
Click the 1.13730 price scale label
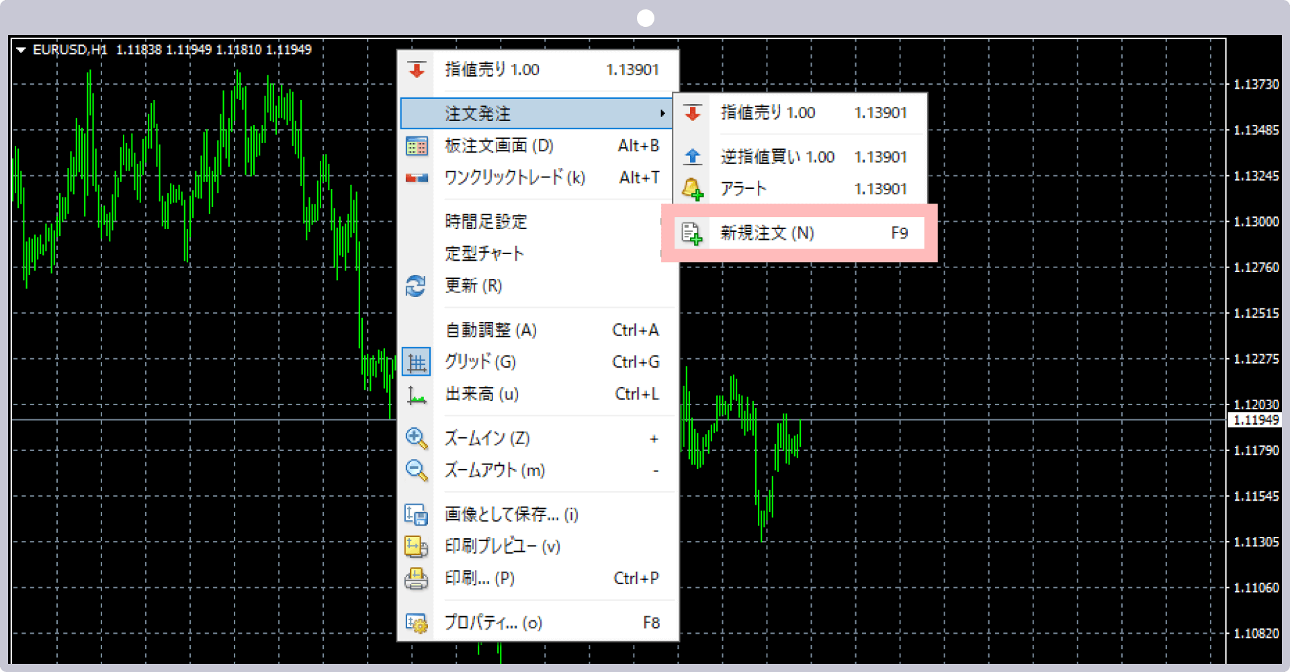[x=1256, y=84]
